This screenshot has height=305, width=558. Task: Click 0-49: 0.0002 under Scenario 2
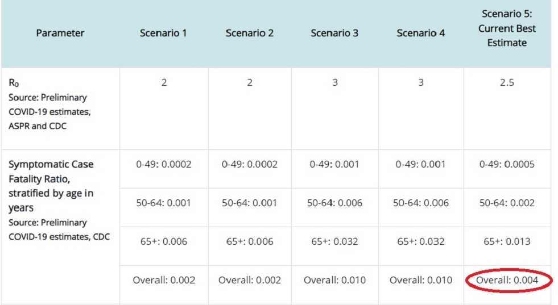pos(250,164)
